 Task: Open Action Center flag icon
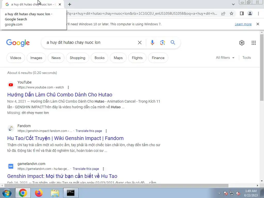point(225,193)
